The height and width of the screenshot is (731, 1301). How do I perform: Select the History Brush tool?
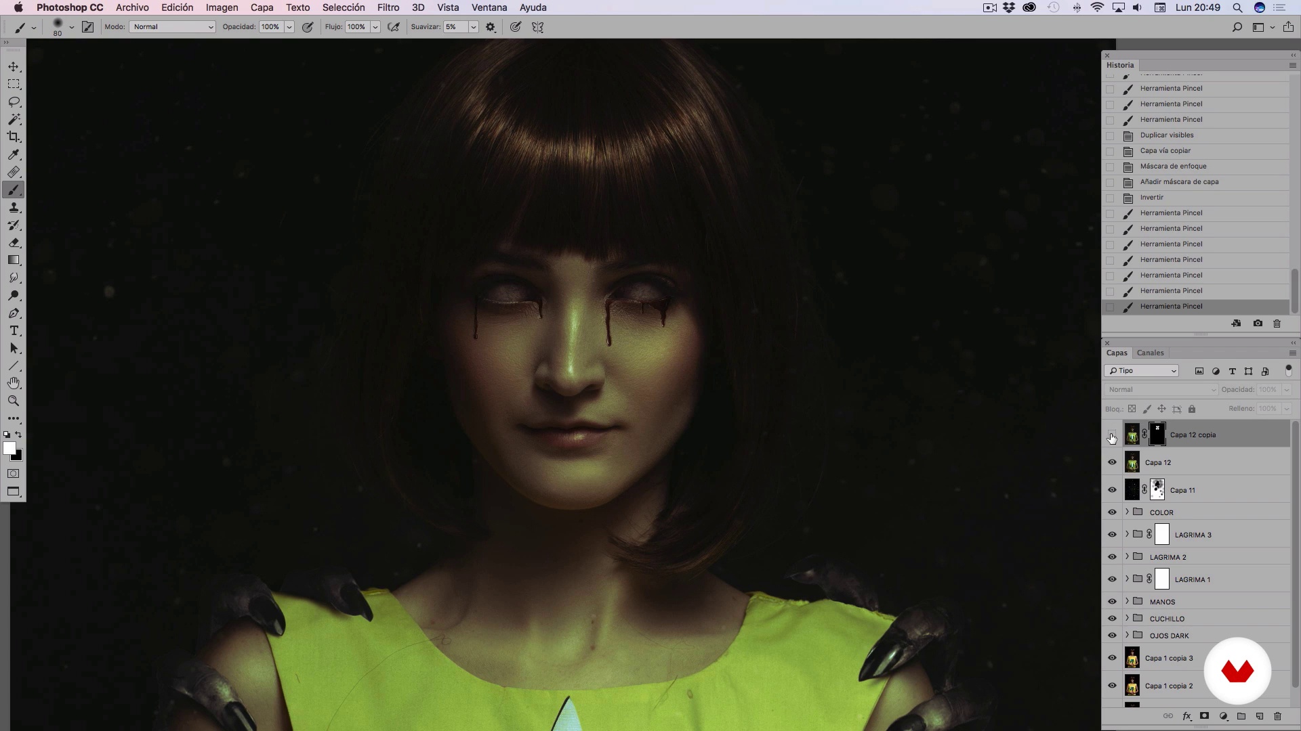(x=14, y=225)
